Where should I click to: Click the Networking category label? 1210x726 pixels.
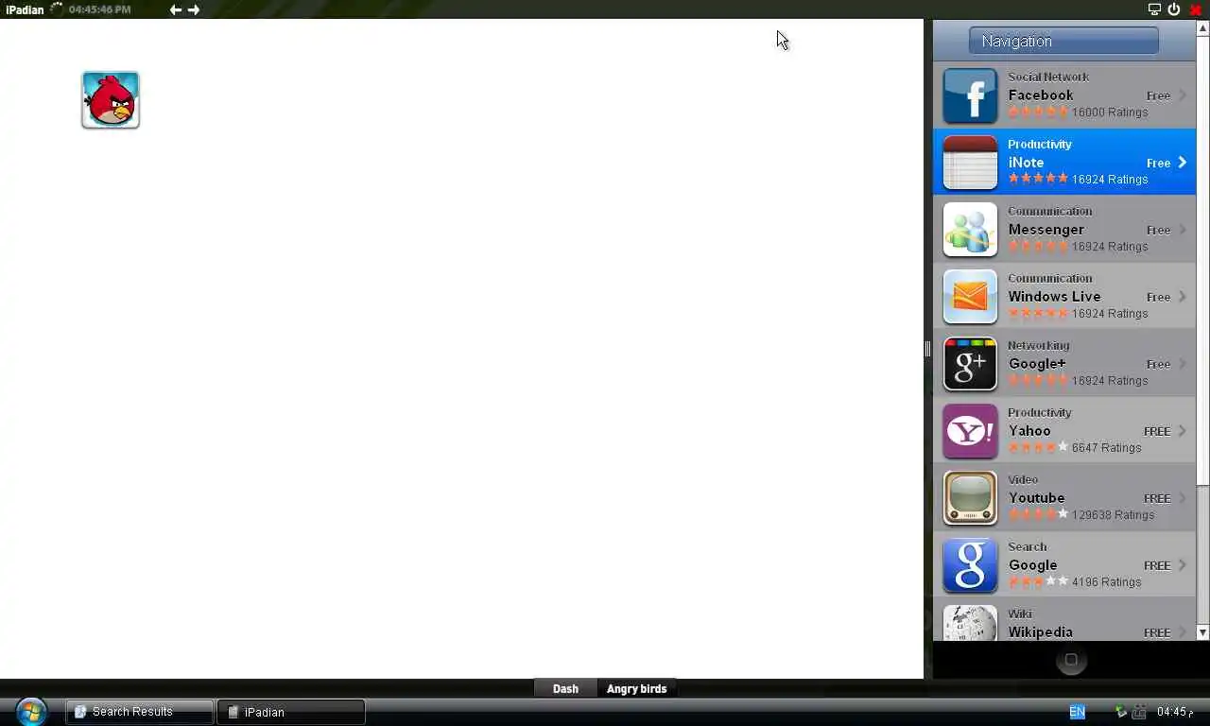1038,345
